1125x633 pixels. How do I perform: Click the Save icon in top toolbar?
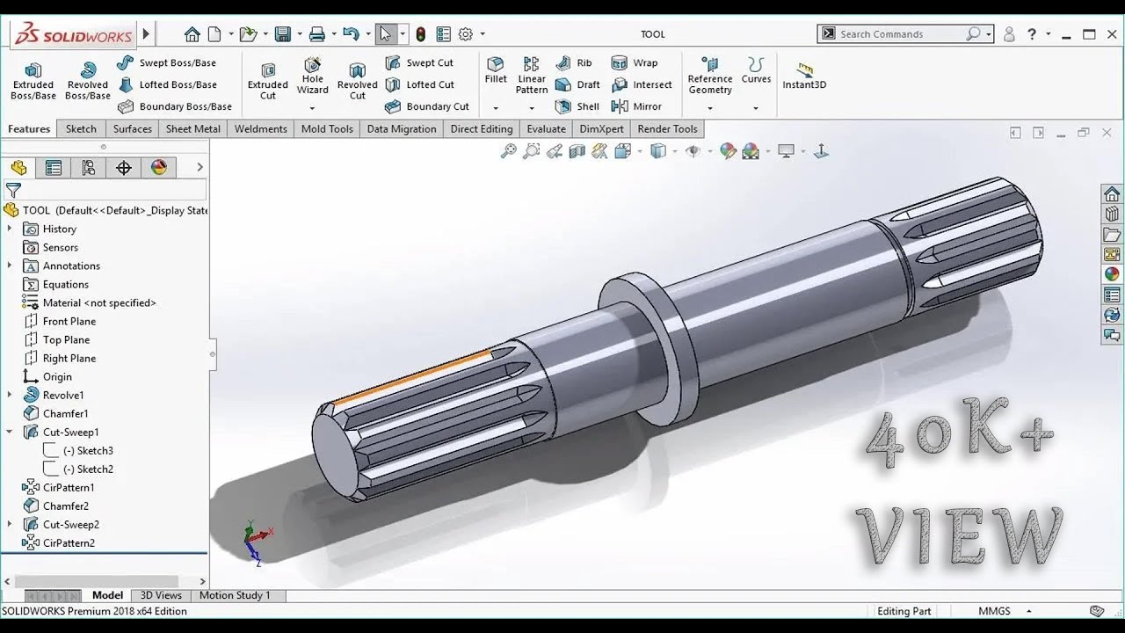point(283,34)
